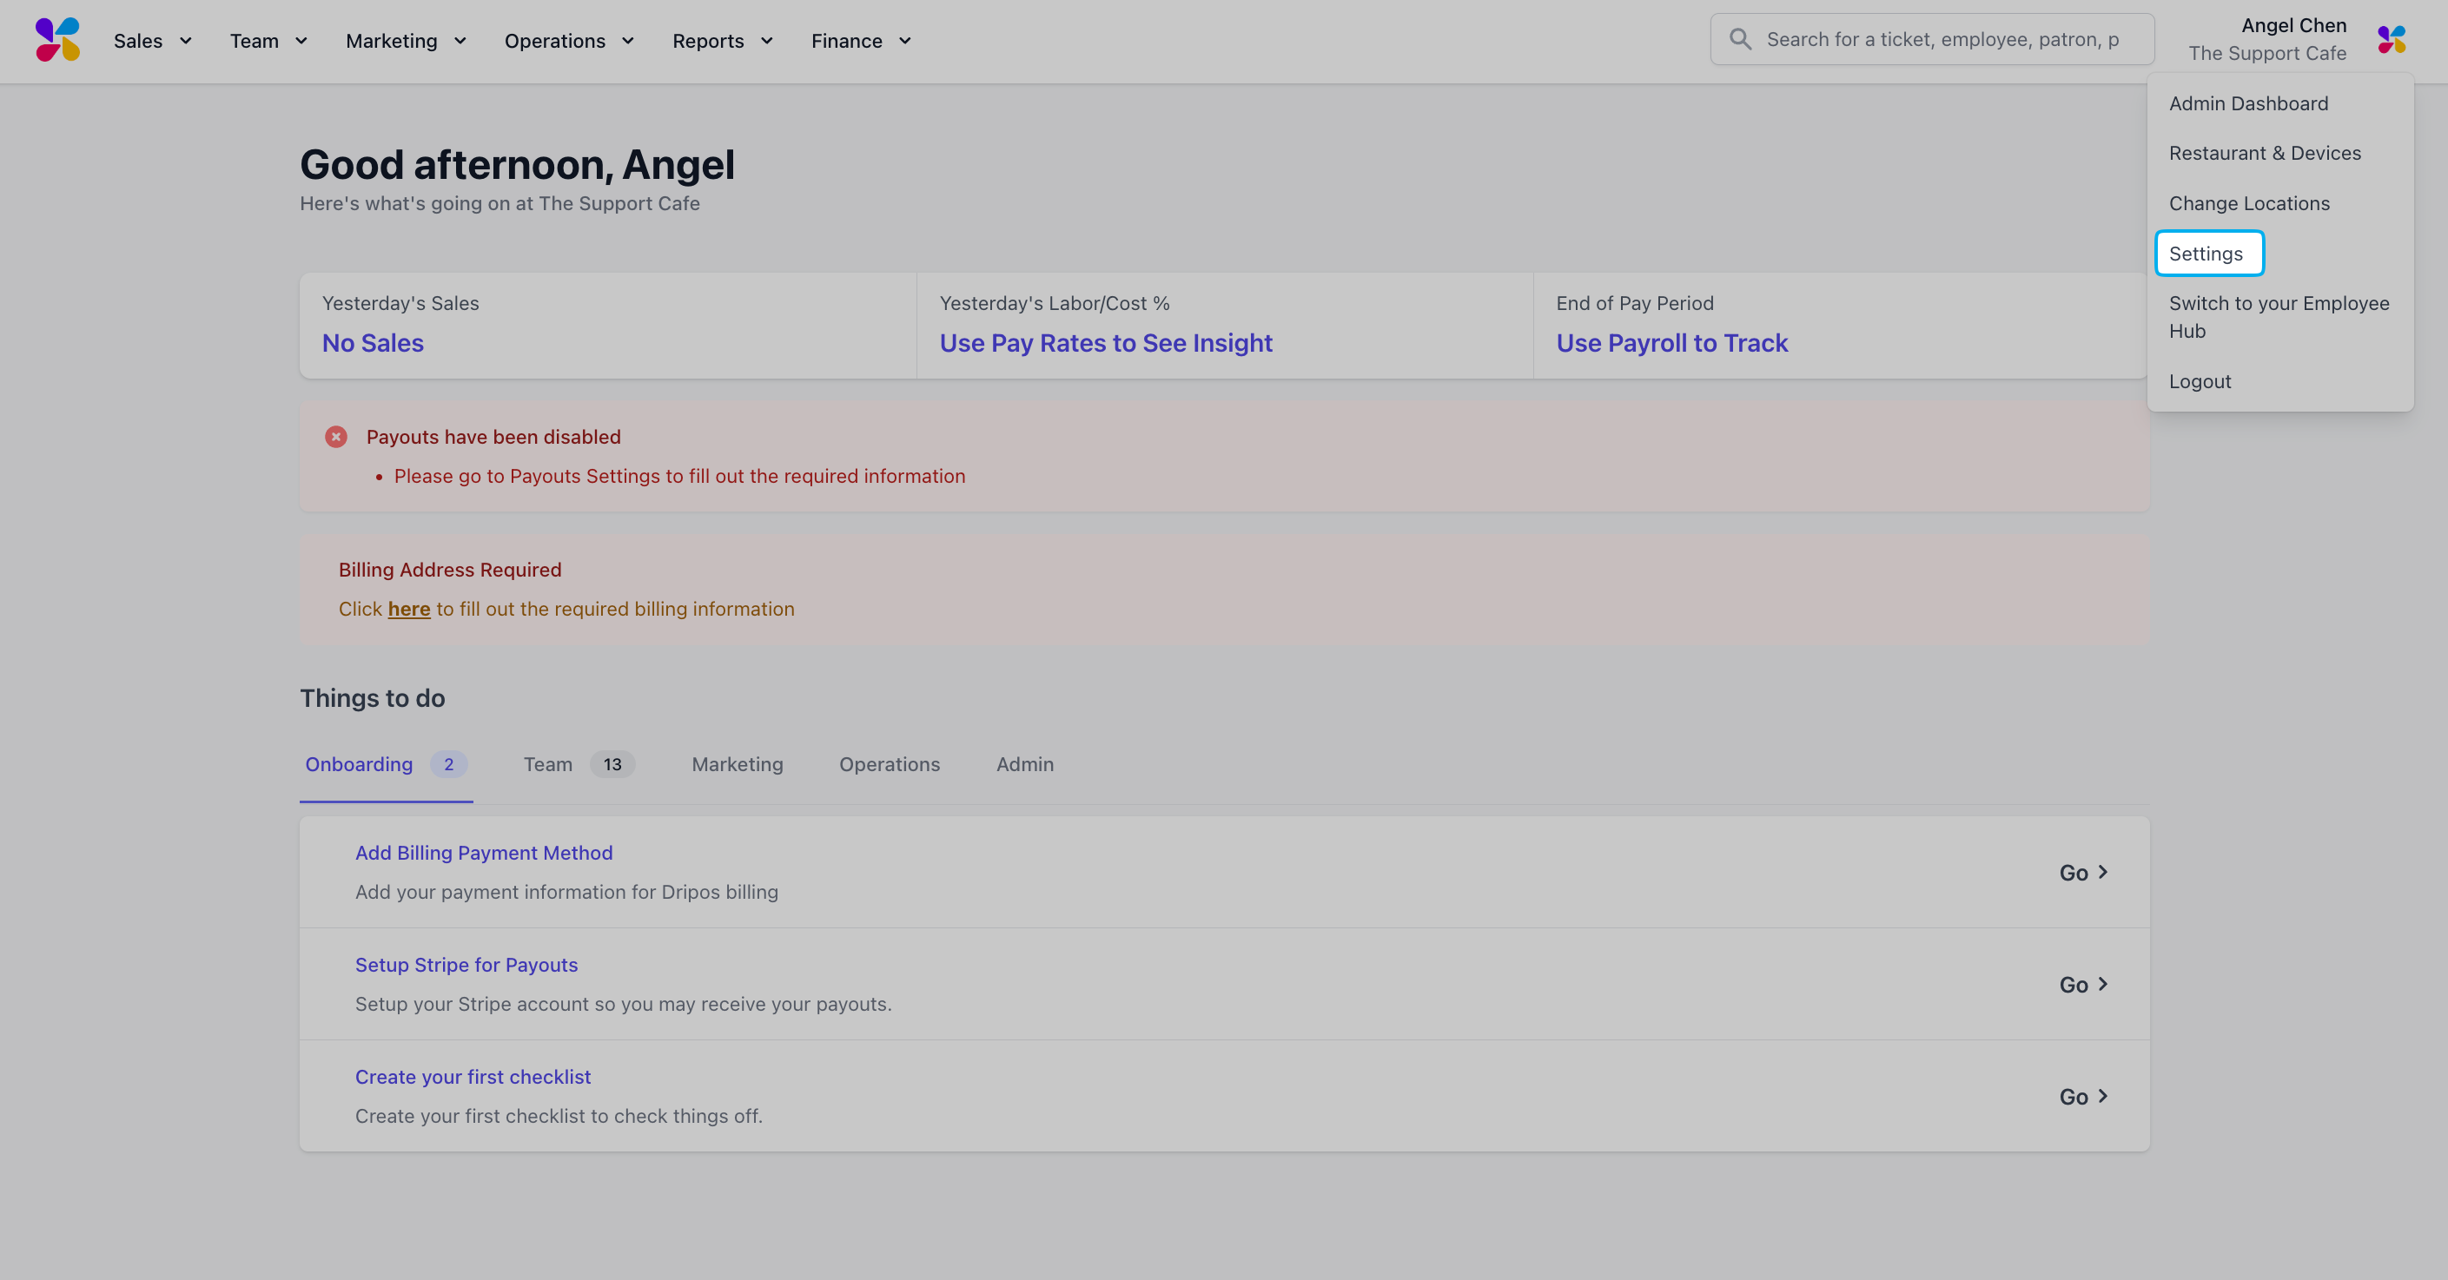This screenshot has height=1280, width=2448.
Task: Click the magnifying glass search icon
Action: pyautogui.click(x=1740, y=39)
